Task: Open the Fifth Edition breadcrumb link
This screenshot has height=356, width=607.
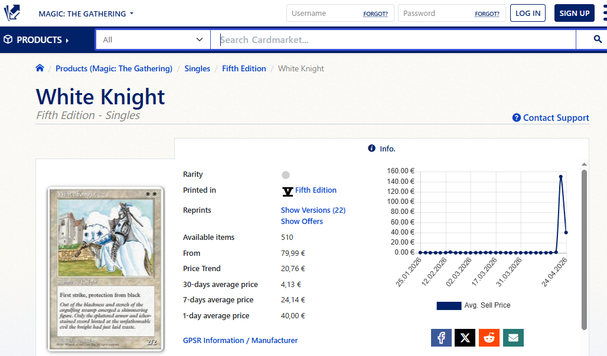Action: click(x=244, y=68)
